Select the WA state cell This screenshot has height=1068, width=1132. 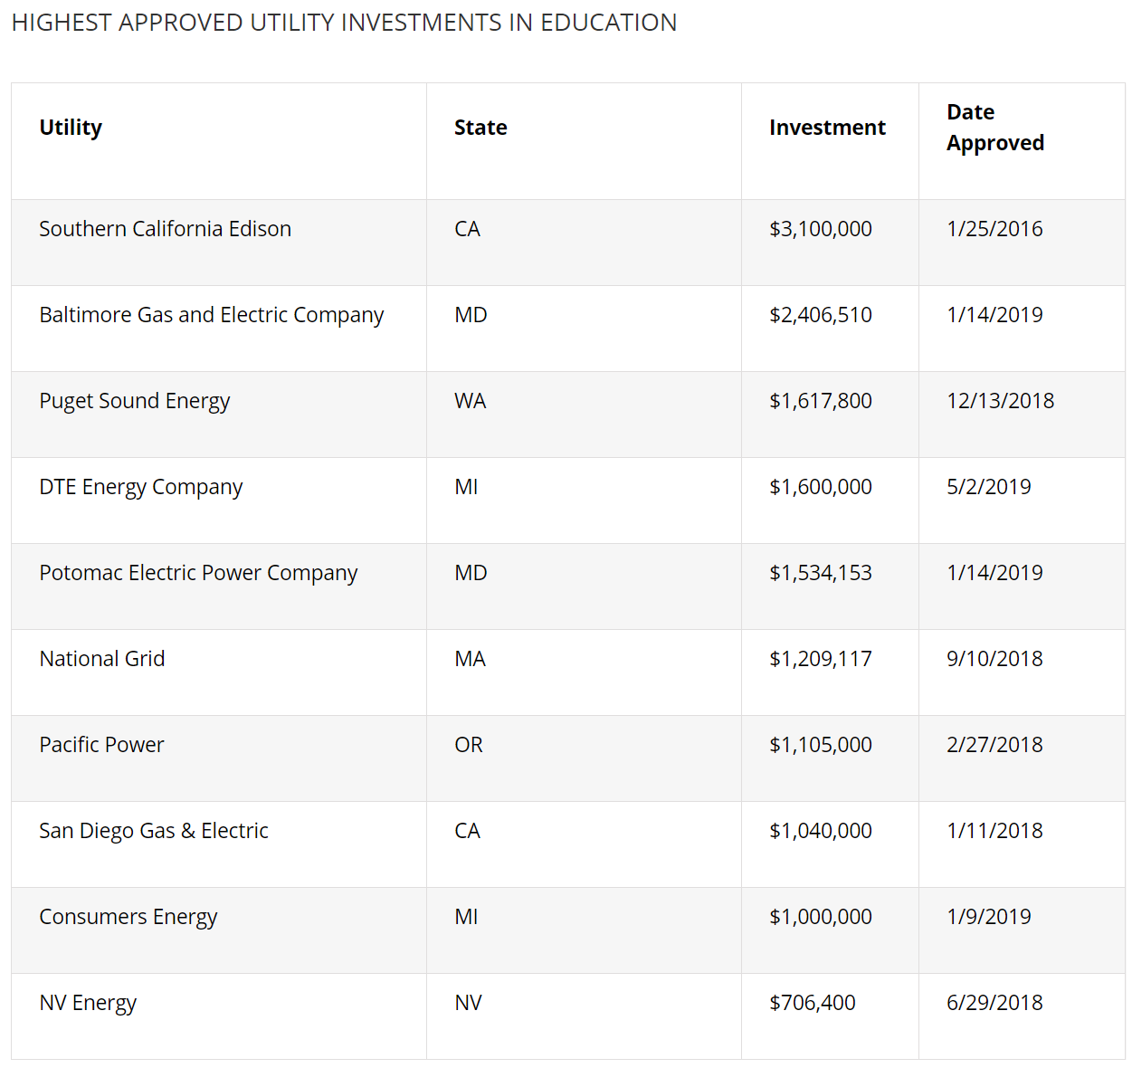coord(470,401)
